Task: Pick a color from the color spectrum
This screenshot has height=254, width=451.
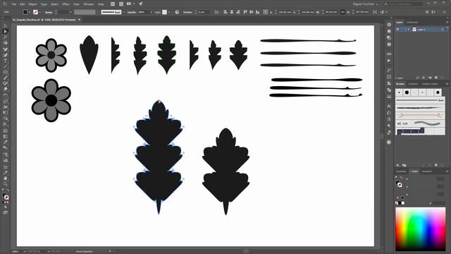Action: click(x=420, y=229)
